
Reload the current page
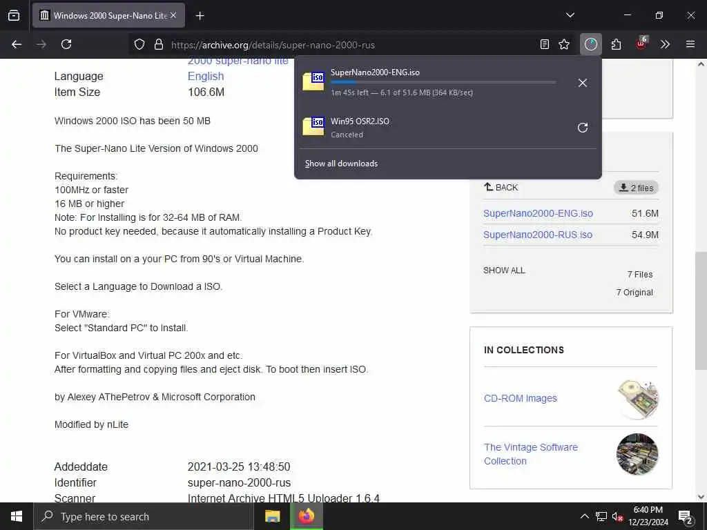coord(66,44)
